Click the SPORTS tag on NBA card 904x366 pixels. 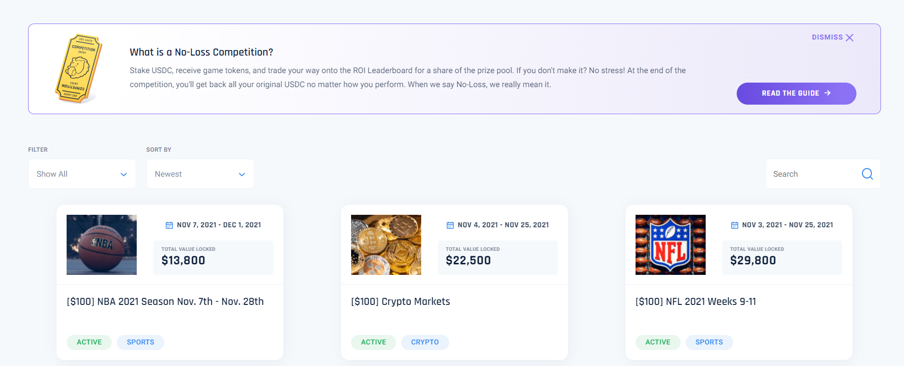pos(140,342)
